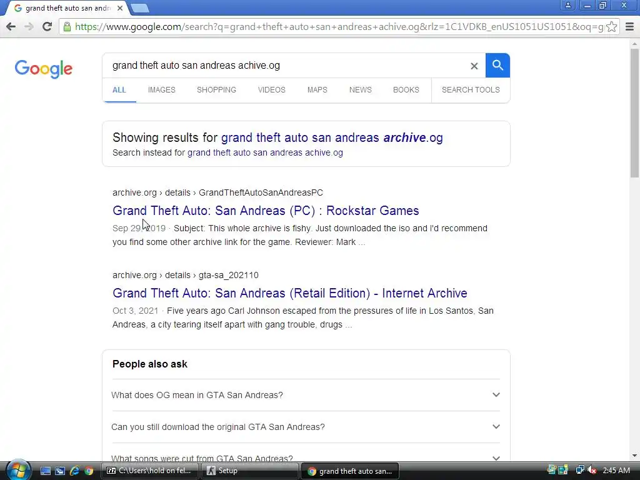Show the tray clock at 2:45 AM
The height and width of the screenshot is (480, 640).
click(x=616, y=471)
